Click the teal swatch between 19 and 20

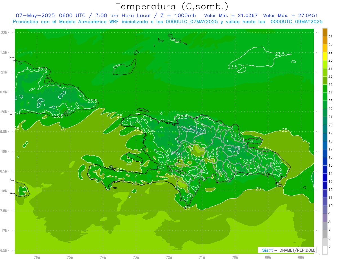(x=325, y=129)
